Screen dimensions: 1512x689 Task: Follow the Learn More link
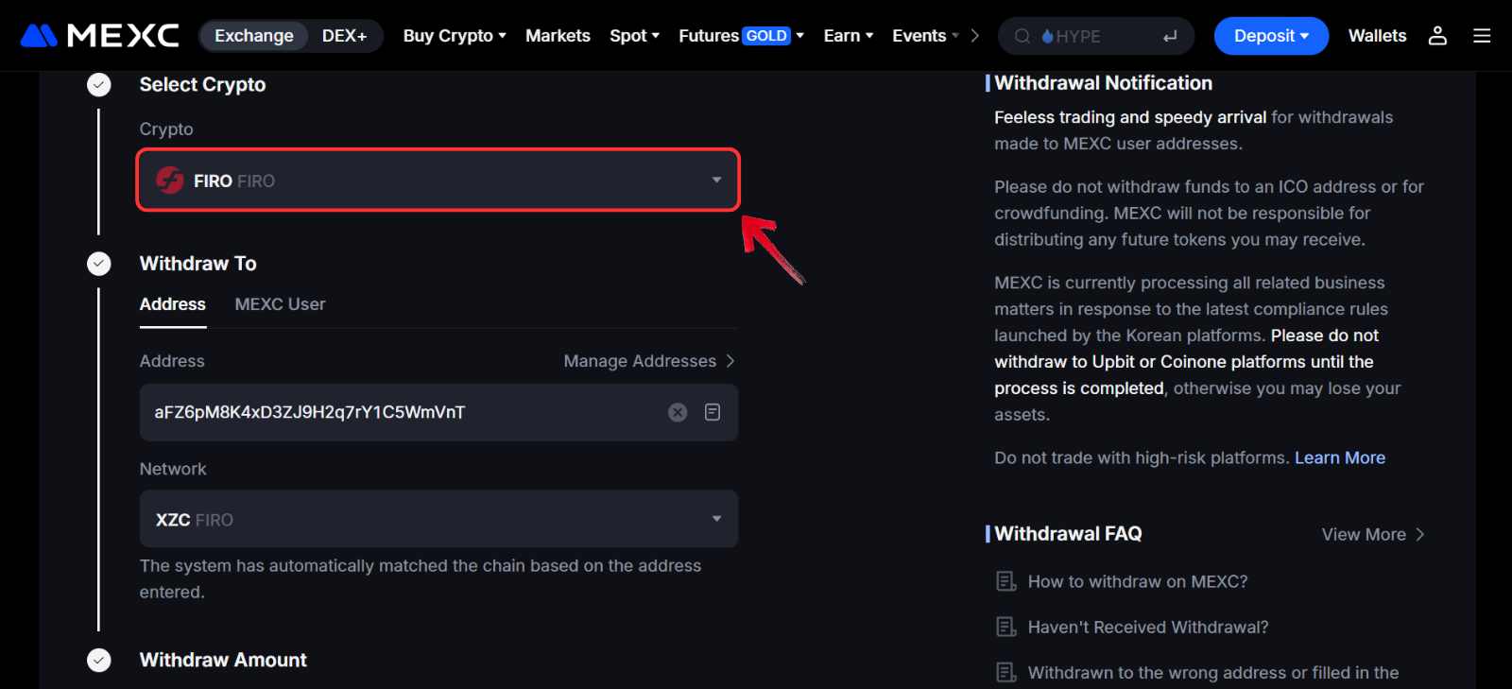(x=1339, y=457)
